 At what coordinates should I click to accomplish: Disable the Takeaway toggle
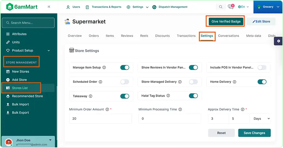tap(125, 96)
